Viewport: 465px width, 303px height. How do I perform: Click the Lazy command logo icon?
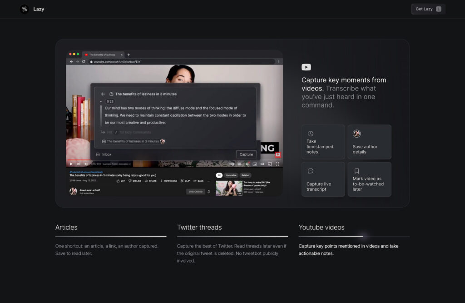click(25, 9)
